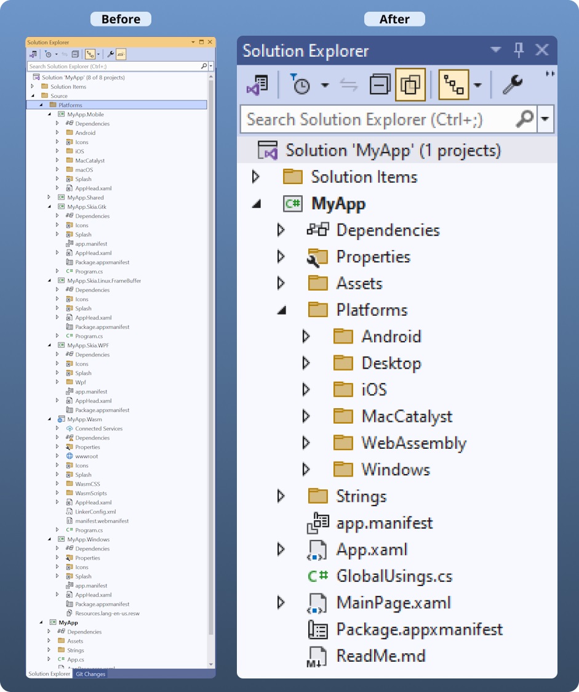Image resolution: width=579 pixels, height=692 pixels.
Task: Click the Sync with Active Document arrows icon
Action: click(349, 85)
